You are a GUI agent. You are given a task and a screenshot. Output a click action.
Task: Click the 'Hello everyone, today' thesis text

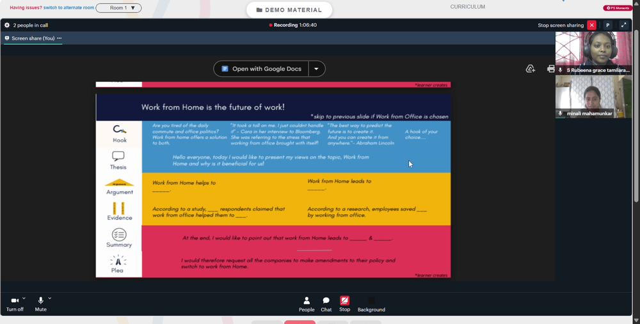click(x=271, y=160)
